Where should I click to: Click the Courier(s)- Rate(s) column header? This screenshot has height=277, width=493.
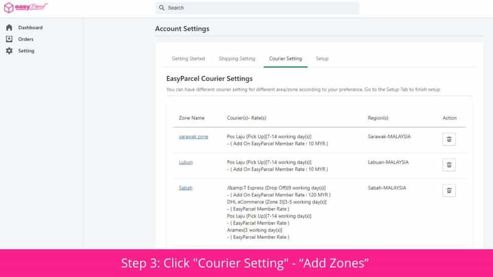click(246, 118)
